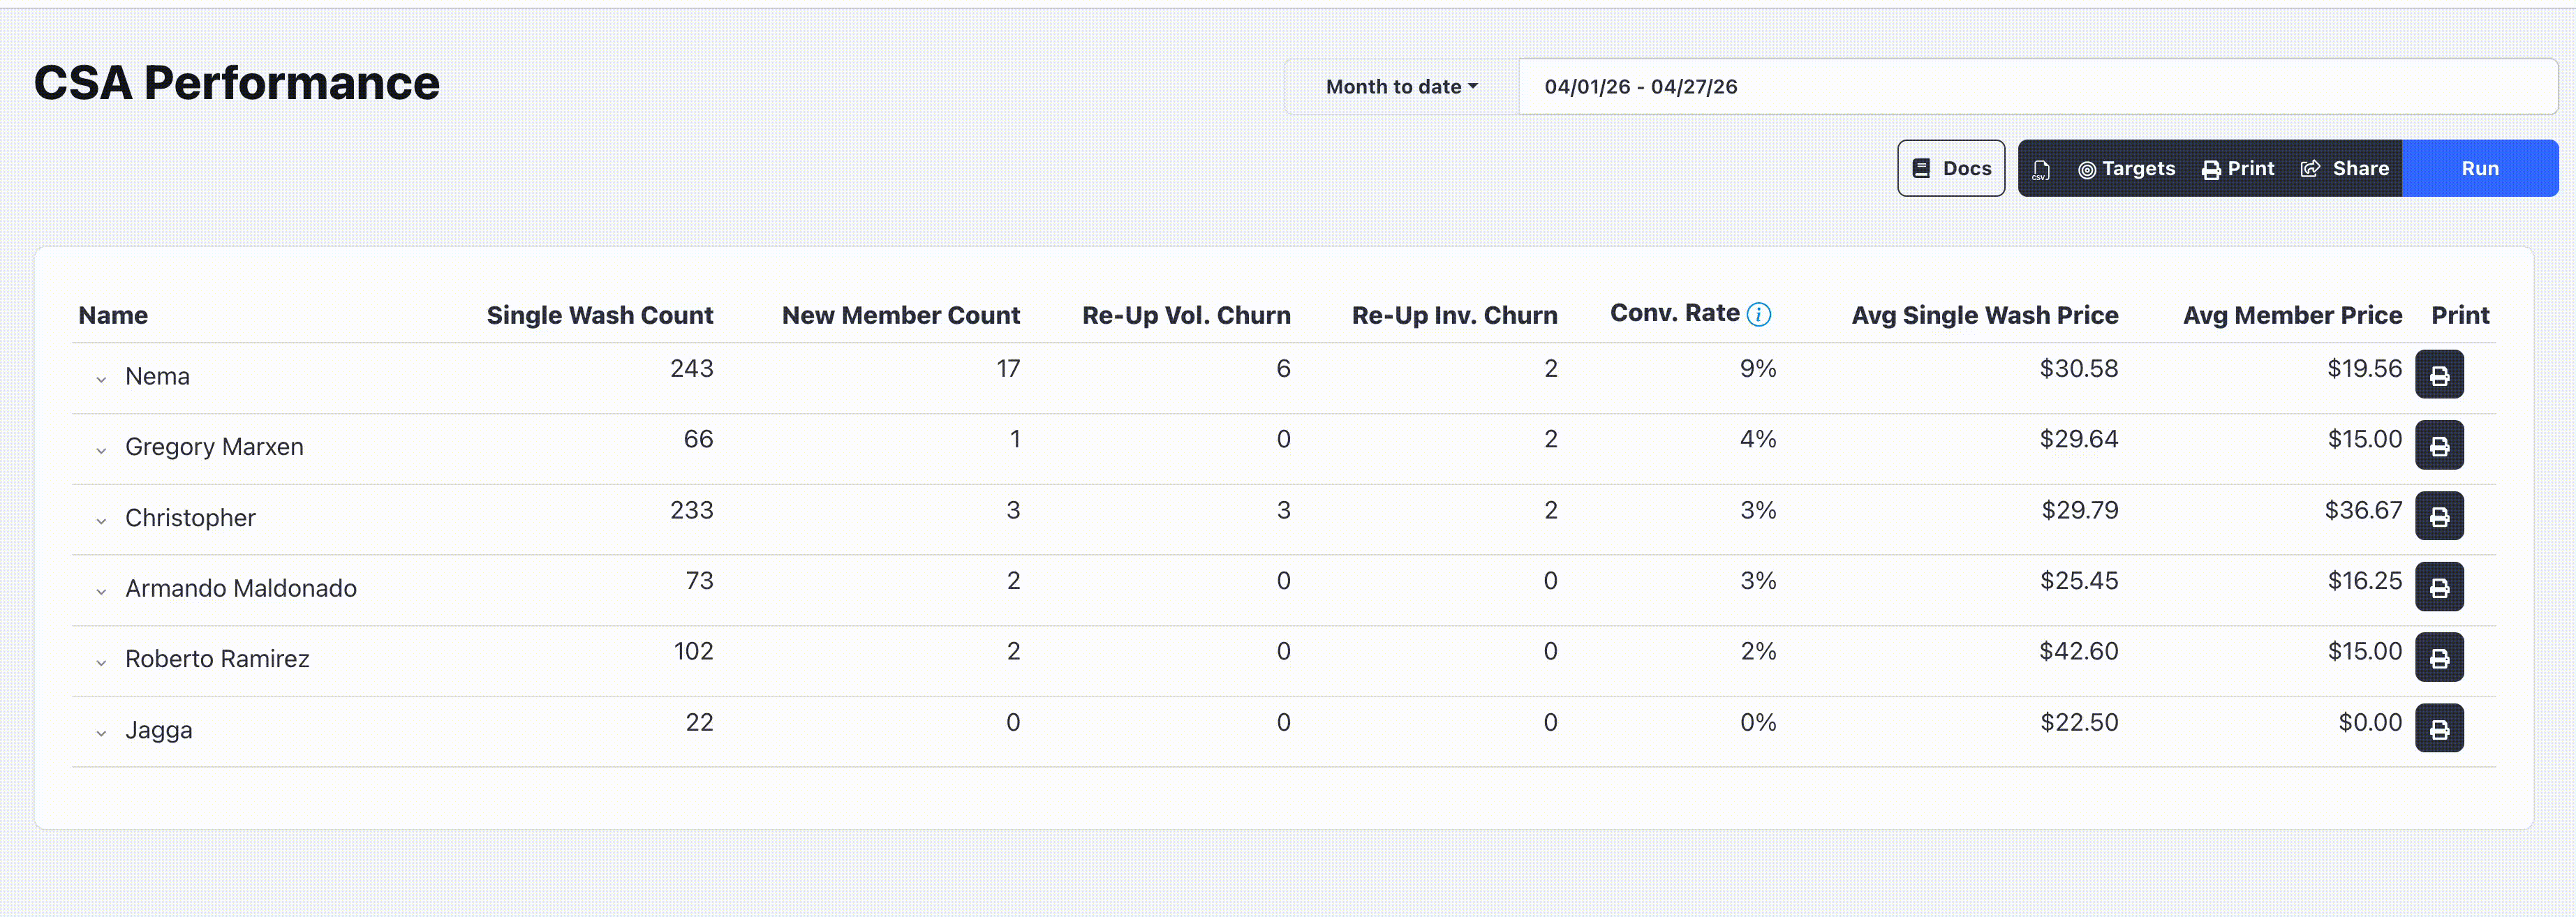This screenshot has height=917, width=2576.
Task: Click Nema's new member count 17
Action: click(1008, 368)
